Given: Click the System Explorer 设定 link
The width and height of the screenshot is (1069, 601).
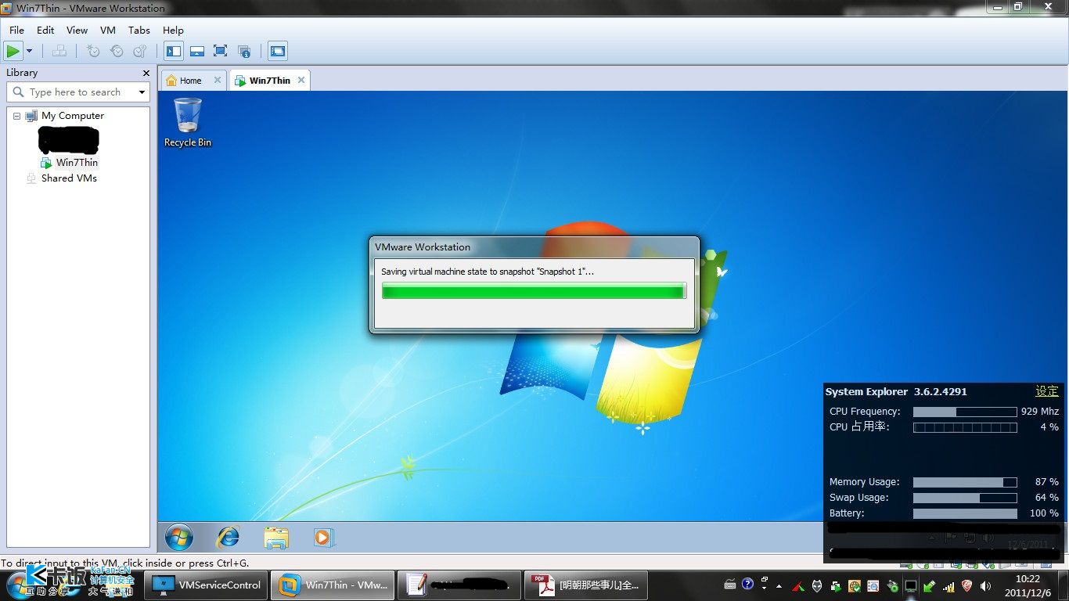Looking at the screenshot, I should (x=1046, y=391).
